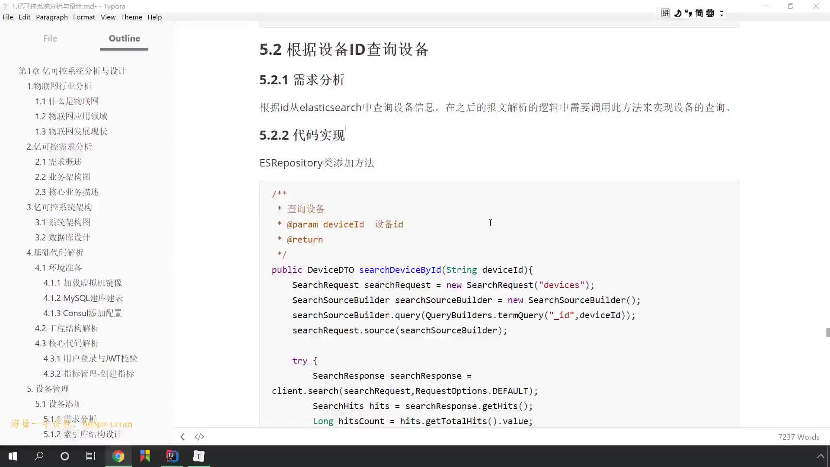Open the colorful bookmark app on taskbar

[145, 456]
